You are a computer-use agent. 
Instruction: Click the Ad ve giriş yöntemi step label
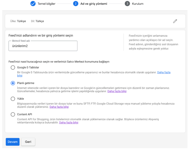pos(94,4)
